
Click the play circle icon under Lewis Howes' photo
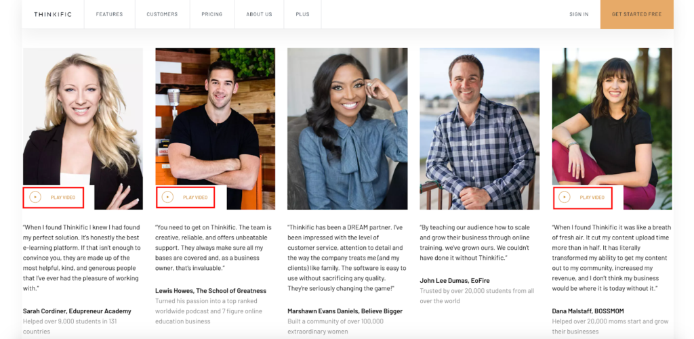(x=167, y=197)
